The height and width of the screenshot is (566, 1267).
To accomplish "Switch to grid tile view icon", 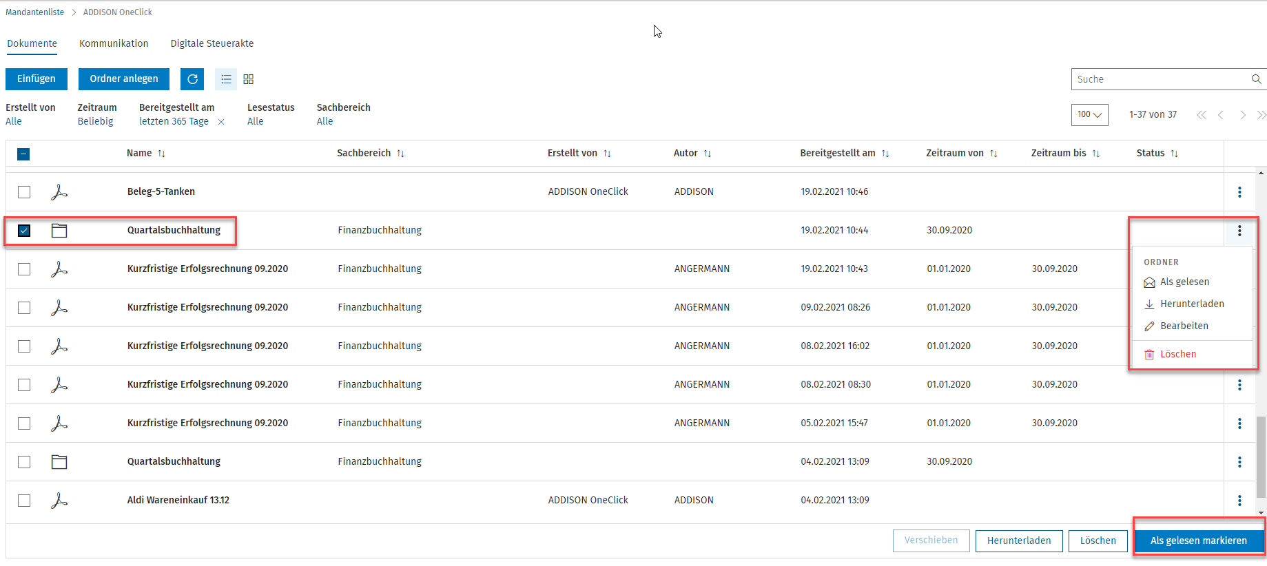I will 249,79.
